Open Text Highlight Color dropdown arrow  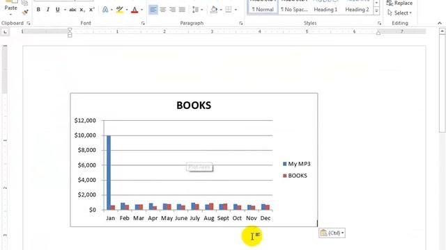127,10
